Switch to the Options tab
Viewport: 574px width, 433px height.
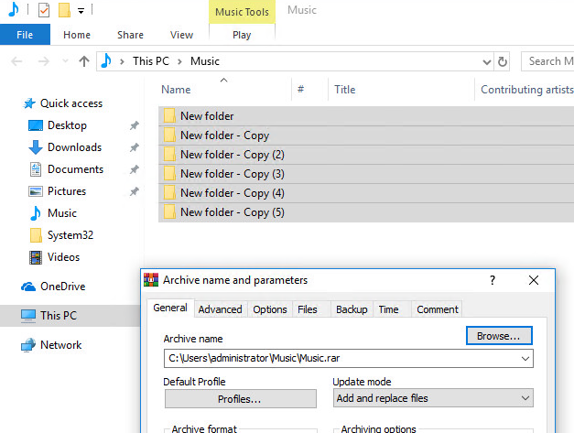click(x=270, y=309)
